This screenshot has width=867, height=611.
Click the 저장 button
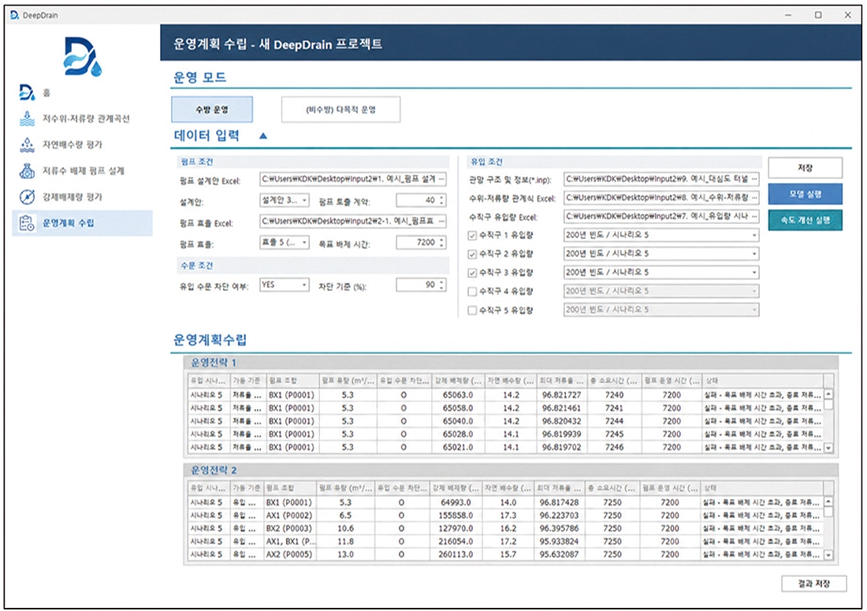click(805, 168)
